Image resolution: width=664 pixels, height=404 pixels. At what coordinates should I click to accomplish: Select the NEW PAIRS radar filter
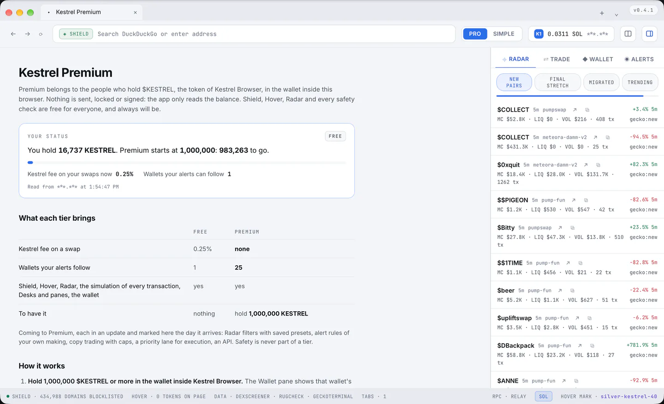[514, 83]
